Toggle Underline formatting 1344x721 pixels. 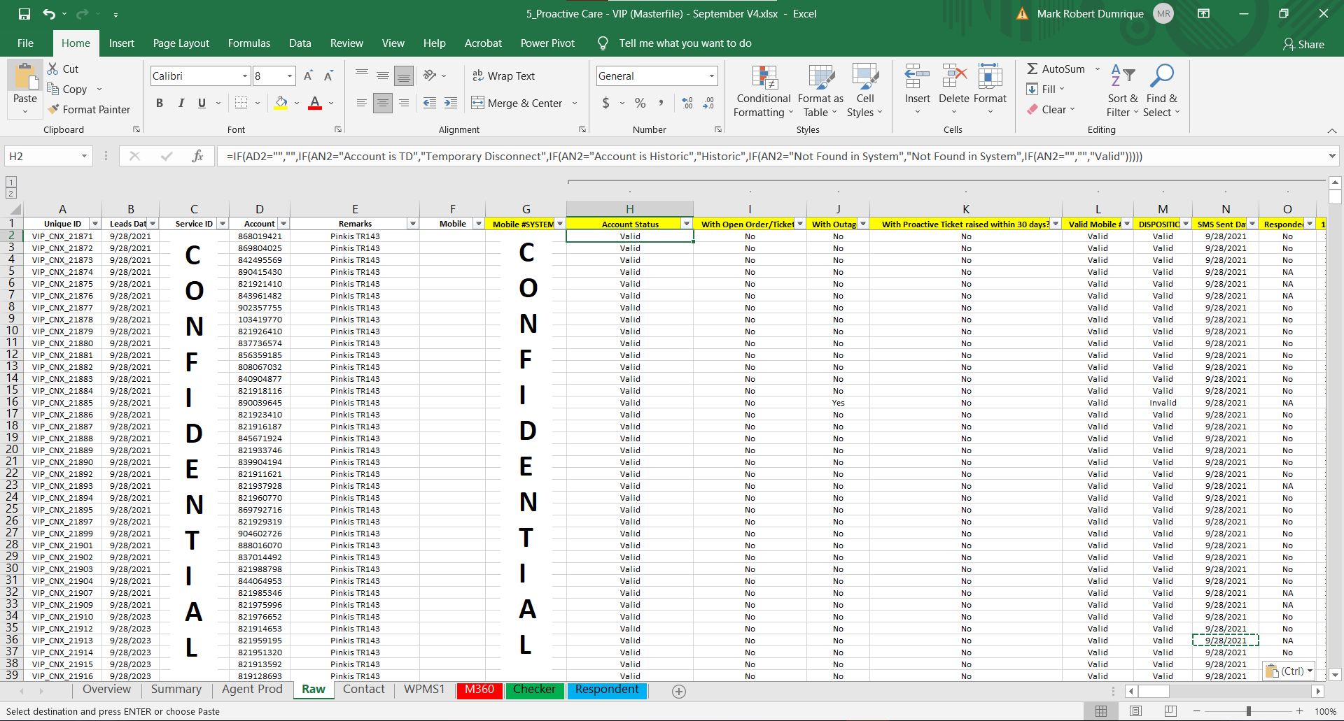coord(202,103)
